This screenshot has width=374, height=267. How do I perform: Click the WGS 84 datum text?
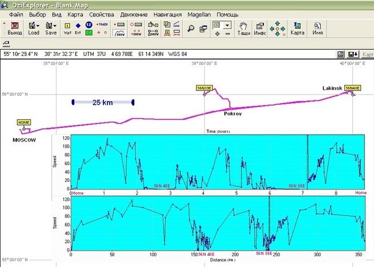[x=178, y=54]
